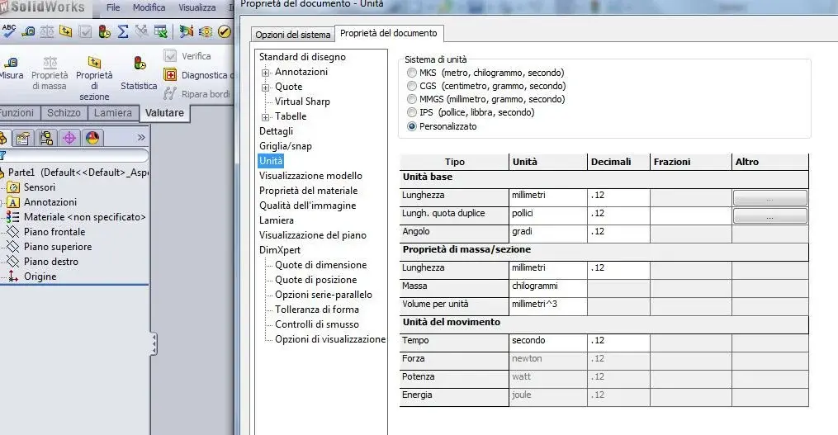Click the feature tree filter field
Screen dimensions: 838x435
(75, 155)
